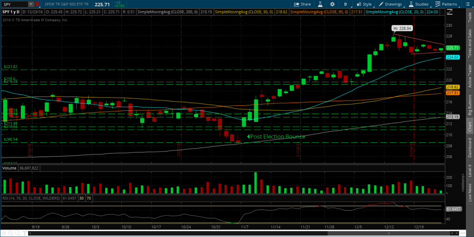Viewport: 474px width, 237px height.
Task: Click the Volume study label
Action: point(9,168)
